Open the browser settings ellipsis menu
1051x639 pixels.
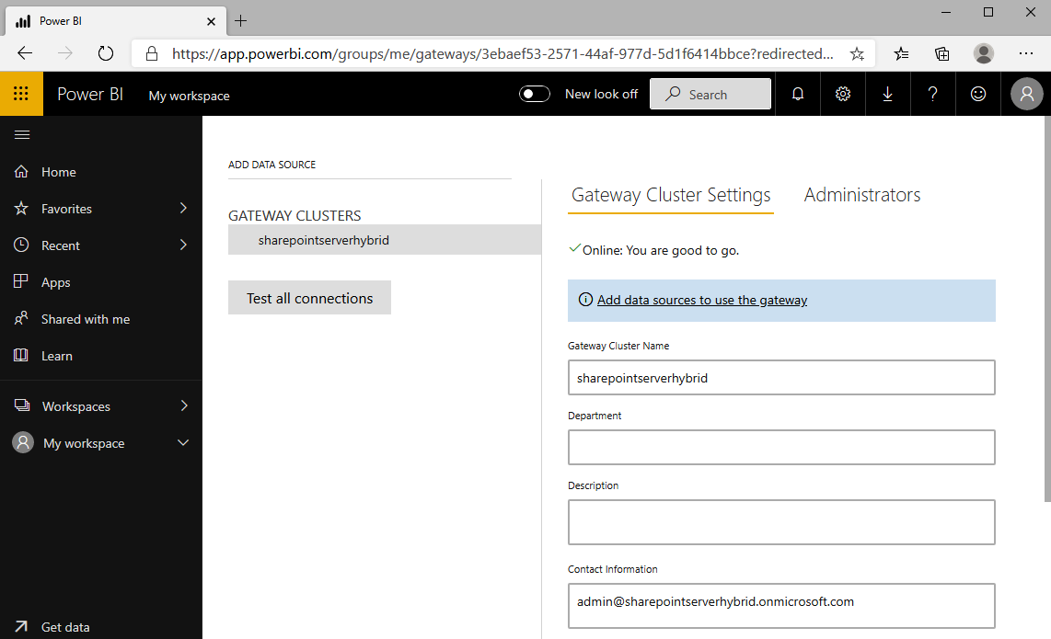(1025, 53)
